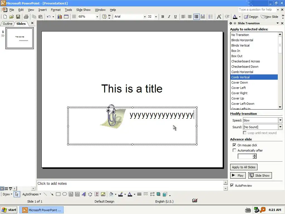Click the Bullets list icon
The width and height of the screenshot is (285, 214).
211,16
